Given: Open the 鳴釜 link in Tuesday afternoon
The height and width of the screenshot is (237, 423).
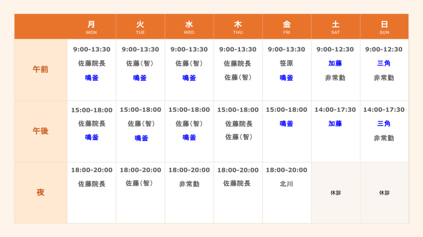Looking at the screenshot, I should 141,138.
